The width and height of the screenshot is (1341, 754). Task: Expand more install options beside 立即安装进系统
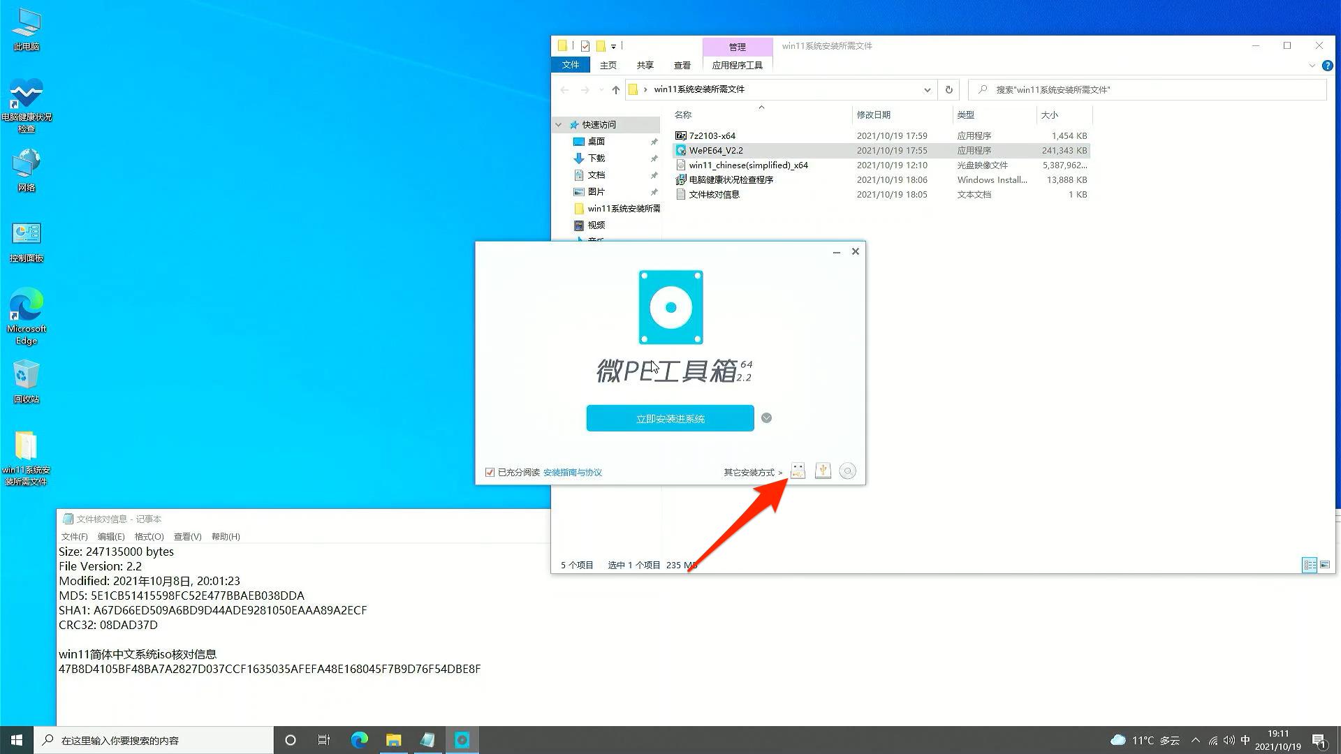coord(765,417)
